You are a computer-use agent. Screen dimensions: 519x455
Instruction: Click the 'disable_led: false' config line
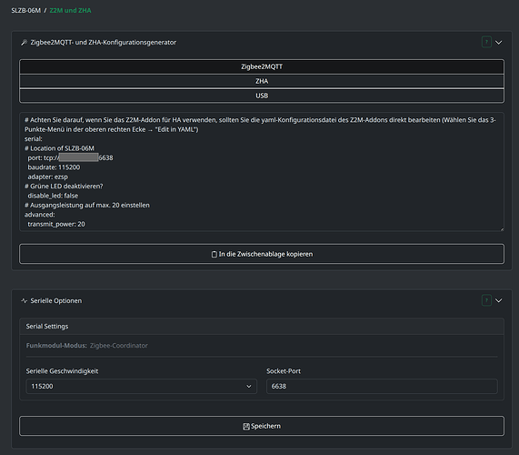pyautogui.click(x=53, y=196)
